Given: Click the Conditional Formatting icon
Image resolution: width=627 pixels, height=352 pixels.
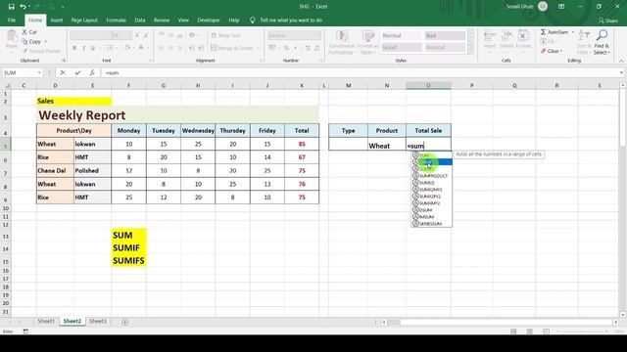Looking at the screenshot, I should (342, 42).
